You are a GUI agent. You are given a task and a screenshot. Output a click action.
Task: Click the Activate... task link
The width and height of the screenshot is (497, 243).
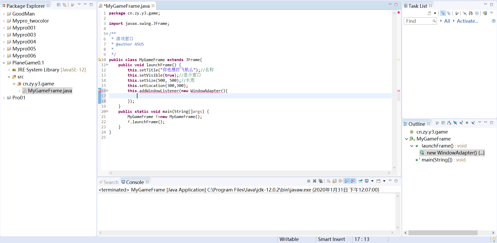click(x=467, y=21)
